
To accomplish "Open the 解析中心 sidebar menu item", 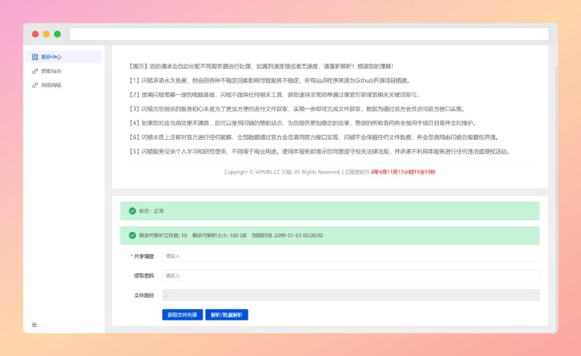I will click(x=51, y=57).
